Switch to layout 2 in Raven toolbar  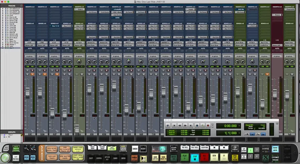(257, 150)
